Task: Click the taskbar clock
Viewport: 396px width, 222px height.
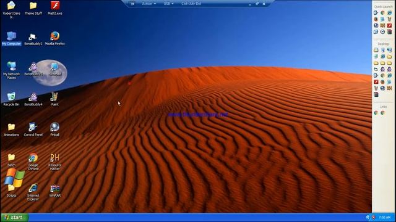Action: [x=385, y=217]
